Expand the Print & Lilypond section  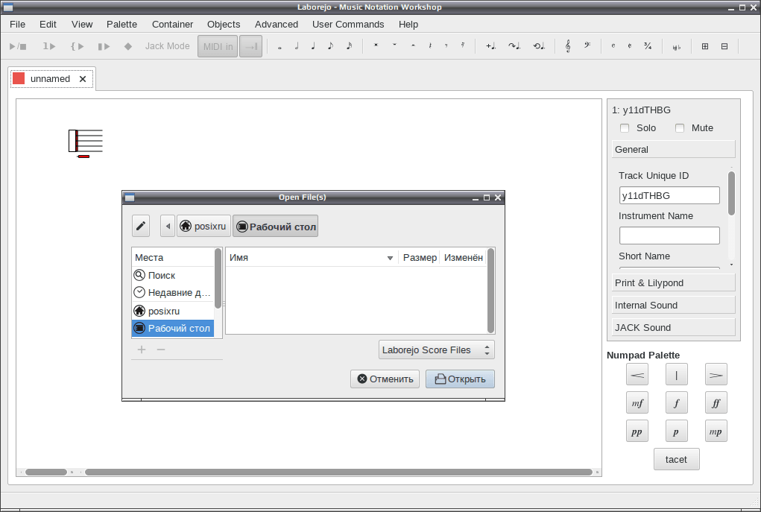(x=673, y=283)
